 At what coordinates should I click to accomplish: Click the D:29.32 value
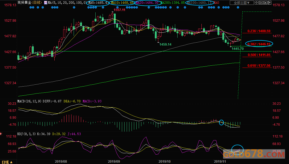59,134
